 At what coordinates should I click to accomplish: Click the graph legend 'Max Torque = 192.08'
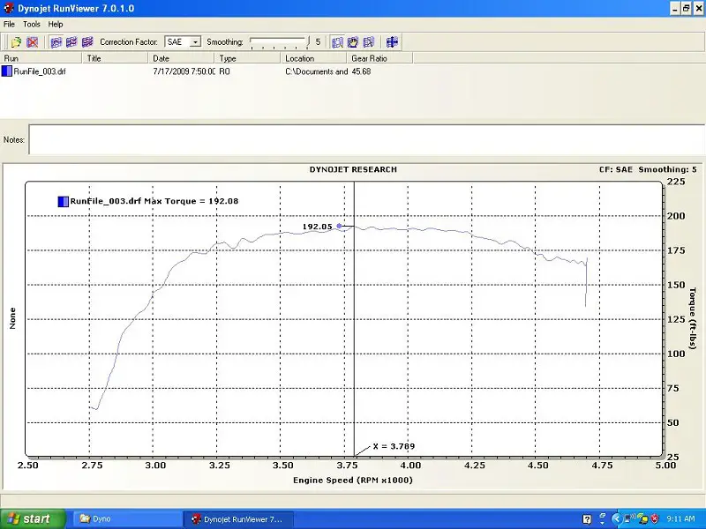pos(191,201)
